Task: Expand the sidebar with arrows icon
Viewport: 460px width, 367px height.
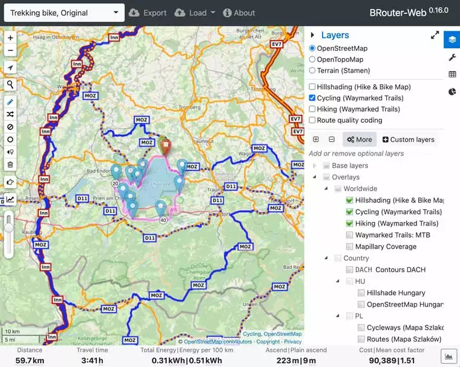Action: 435,35
